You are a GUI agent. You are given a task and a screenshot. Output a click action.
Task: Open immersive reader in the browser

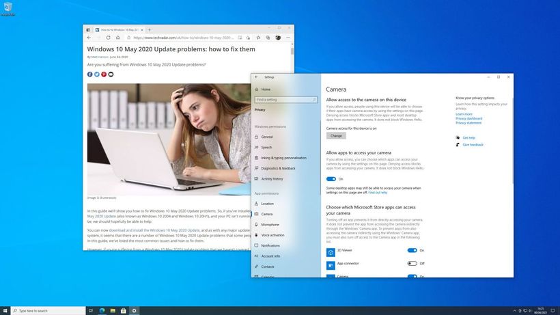pyautogui.click(x=240, y=38)
